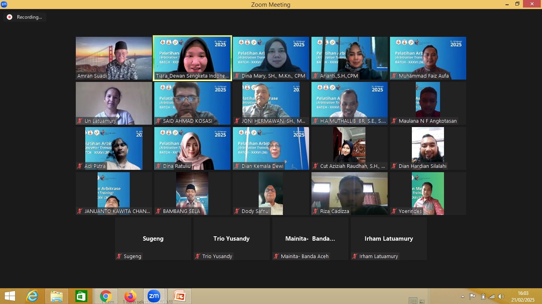Click muted mic icon on Dina Ratuliu

click(x=158, y=166)
